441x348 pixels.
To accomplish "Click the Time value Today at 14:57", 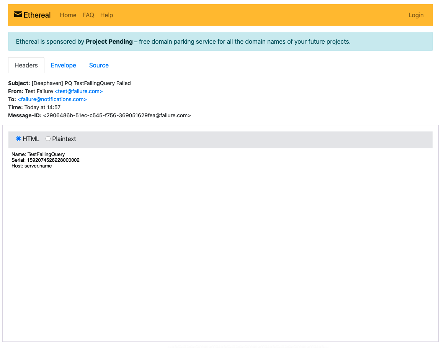I will [42, 107].
